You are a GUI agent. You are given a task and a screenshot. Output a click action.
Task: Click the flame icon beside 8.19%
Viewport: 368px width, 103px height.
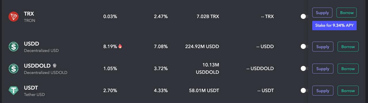point(120,46)
